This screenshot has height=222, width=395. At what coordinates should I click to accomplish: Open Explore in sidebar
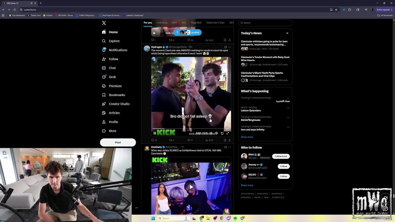click(110, 41)
